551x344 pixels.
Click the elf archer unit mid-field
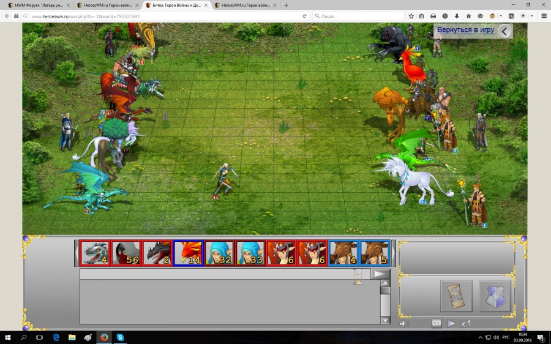tap(223, 180)
